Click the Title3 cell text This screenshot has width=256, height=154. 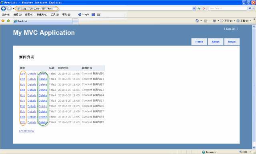52,90
